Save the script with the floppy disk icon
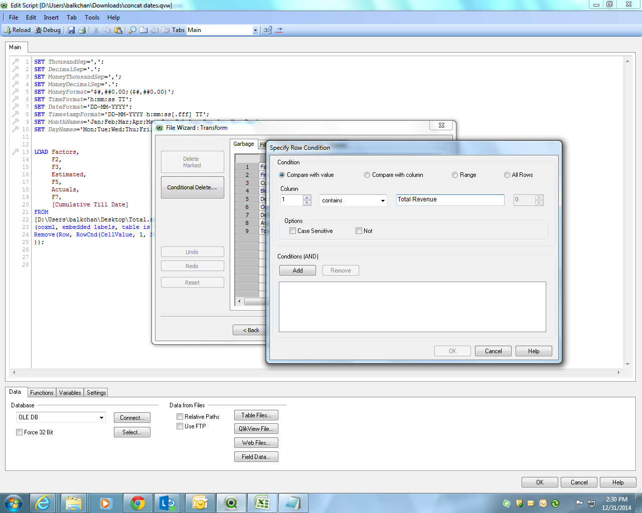The height and width of the screenshot is (513, 642). 71,30
